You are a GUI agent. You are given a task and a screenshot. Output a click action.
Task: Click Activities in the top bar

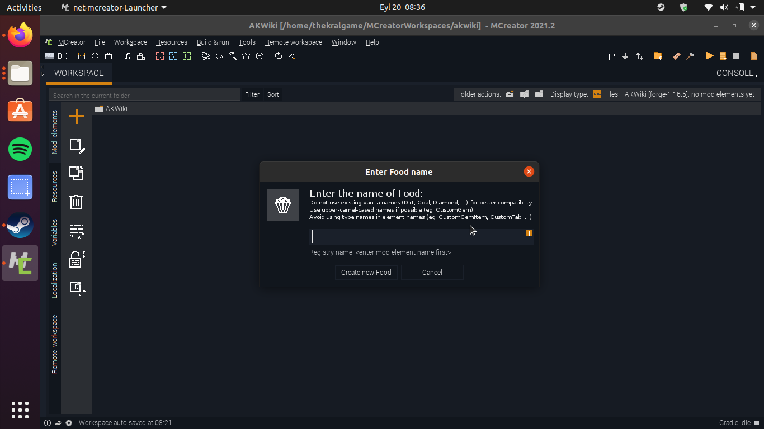24,8
